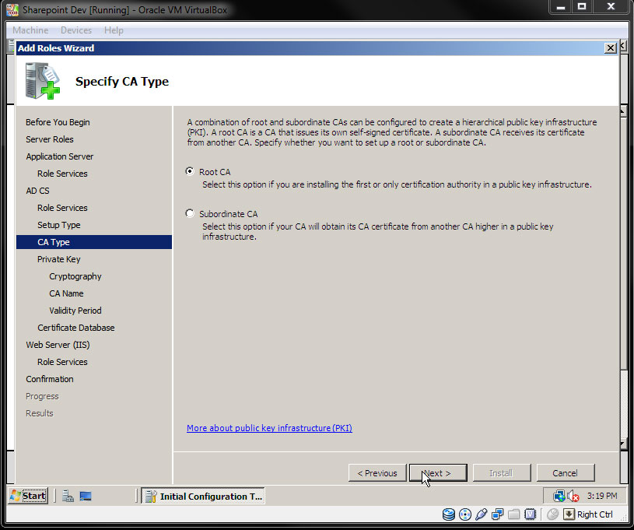Click the Show Desktop quick launch icon
Screen dimensions: 634x530
pyautogui.click(x=86, y=496)
